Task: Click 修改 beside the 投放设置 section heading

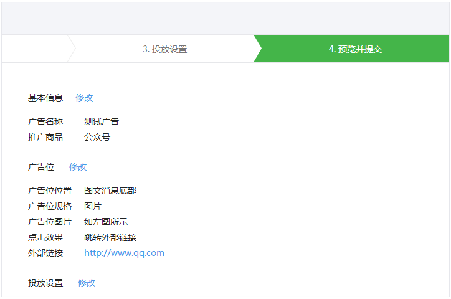Action: click(x=87, y=283)
